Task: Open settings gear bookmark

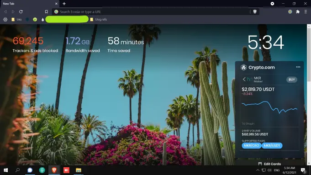Action: [x=5, y=20]
